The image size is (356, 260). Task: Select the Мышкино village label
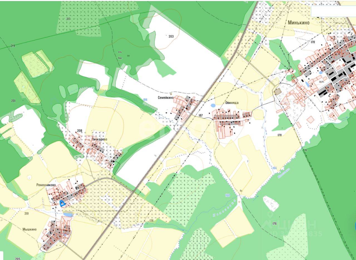pos(30,229)
